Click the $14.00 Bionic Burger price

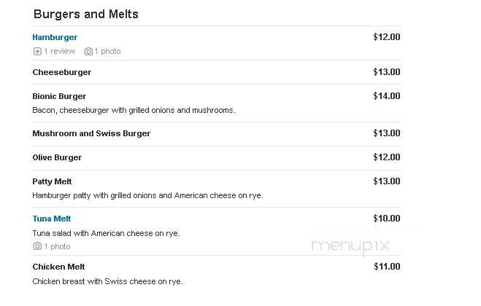click(x=387, y=96)
